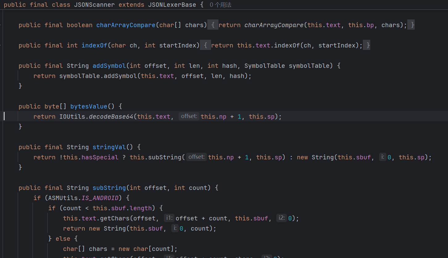The height and width of the screenshot is (258, 448).
Task: Click offset: inlay hint in decodeBase64 call
Action: tap(189, 116)
